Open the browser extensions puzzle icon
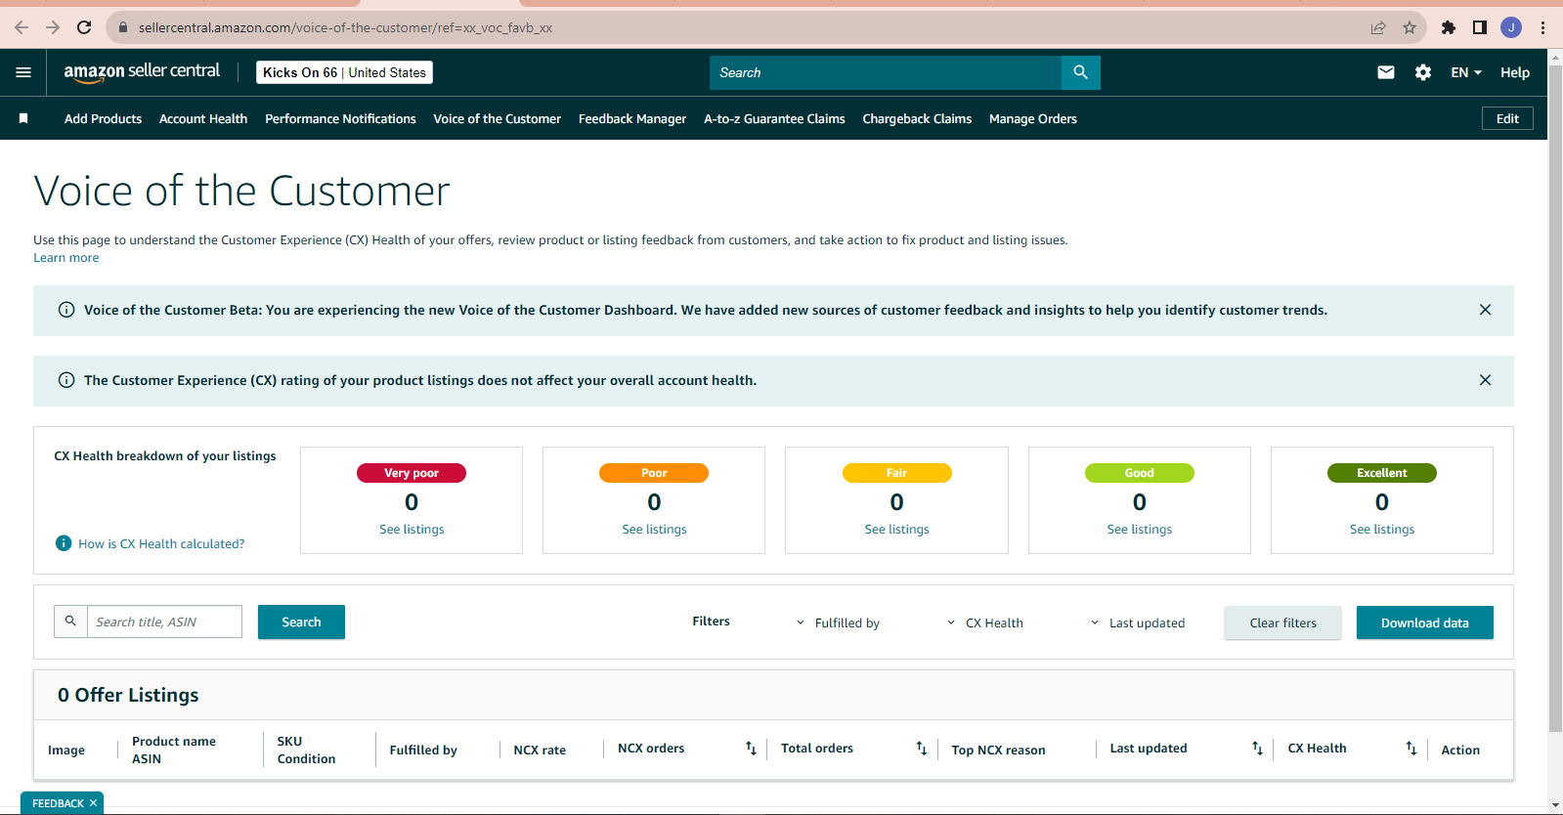Screen dimensions: 1563x815 (x=1449, y=27)
